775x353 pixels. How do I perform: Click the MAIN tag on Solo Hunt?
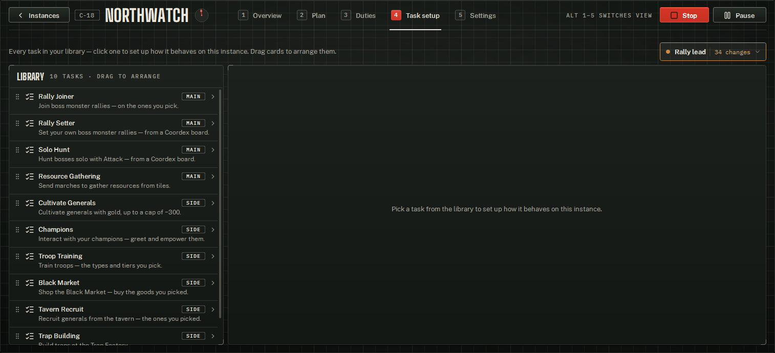pos(193,149)
